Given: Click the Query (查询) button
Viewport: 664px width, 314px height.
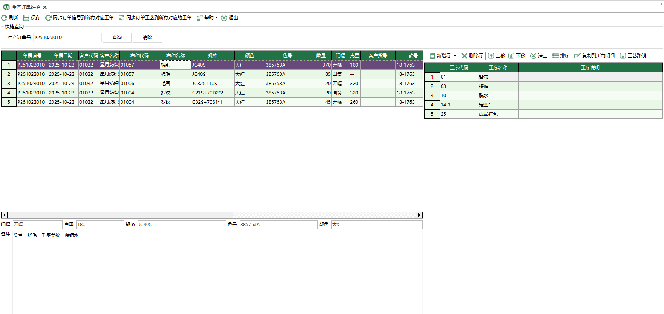Looking at the screenshot, I should click(117, 38).
